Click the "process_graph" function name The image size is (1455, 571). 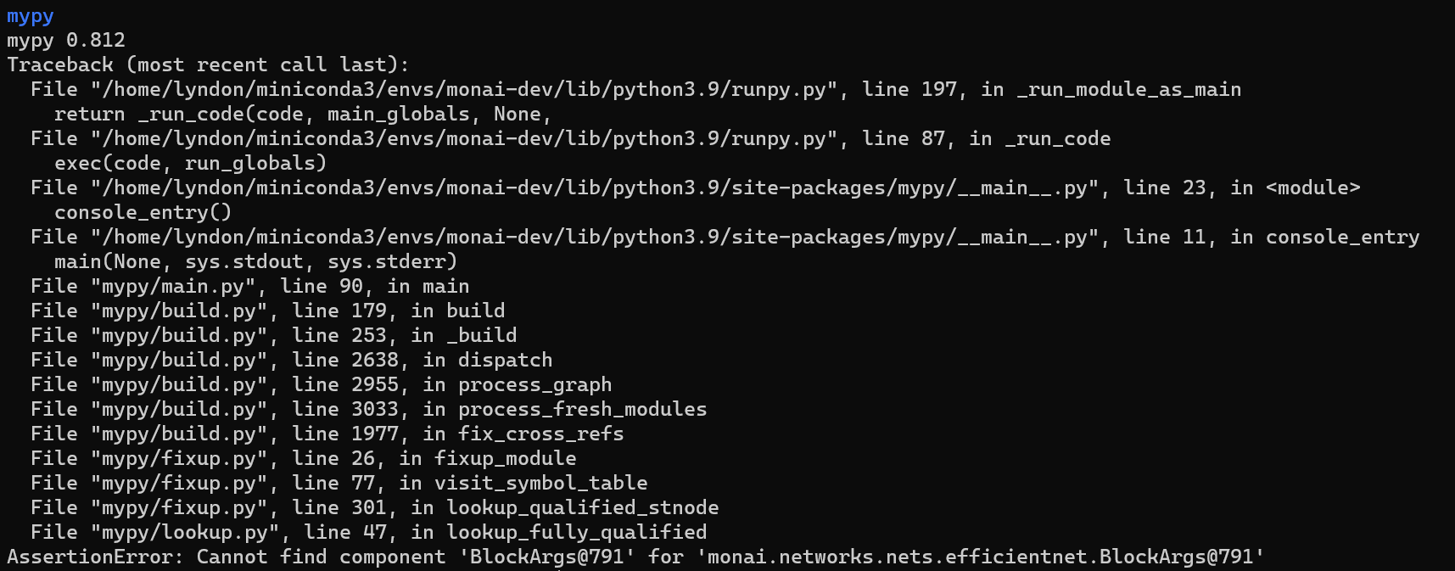pyautogui.click(x=534, y=385)
